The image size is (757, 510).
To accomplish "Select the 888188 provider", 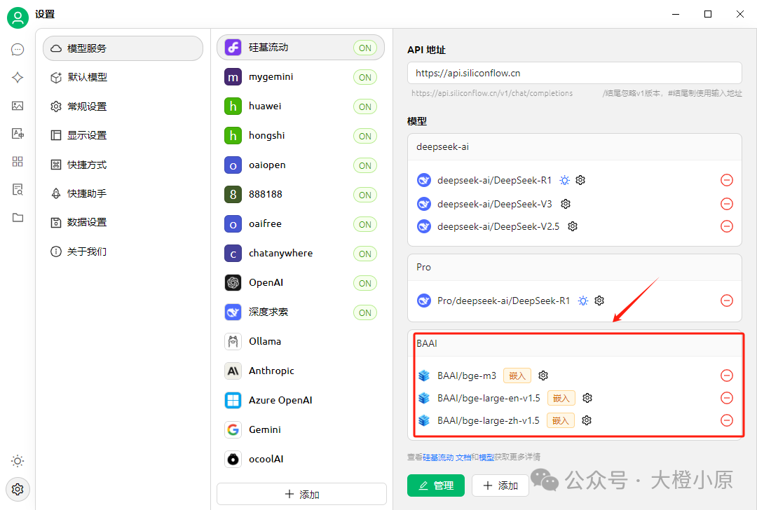I will (301, 195).
